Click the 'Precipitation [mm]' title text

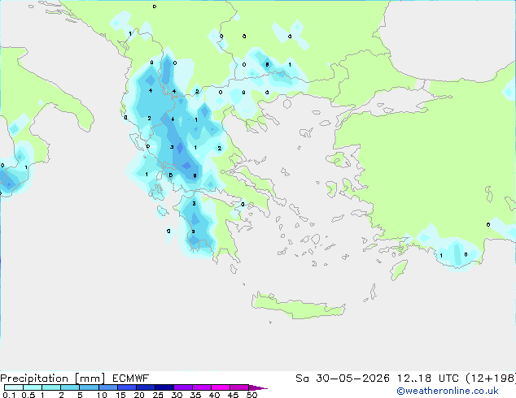(53, 379)
